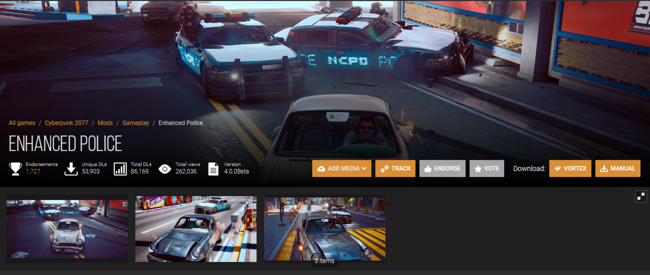The image size is (650, 275).
Task: Open the second thumbnail with damaged car
Action: point(196,229)
